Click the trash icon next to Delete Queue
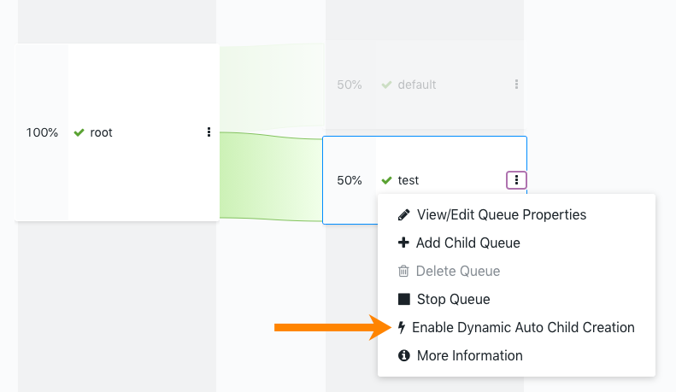The height and width of the screenshot is (392, 676). 403,271
